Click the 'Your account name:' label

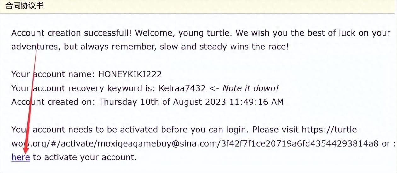click(x=53, y=75)
